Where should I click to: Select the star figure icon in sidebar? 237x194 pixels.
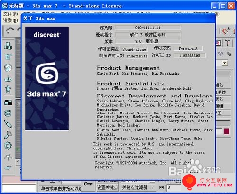8,89
